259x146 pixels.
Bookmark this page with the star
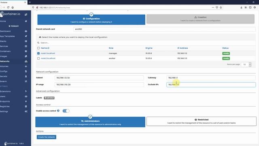221,7
